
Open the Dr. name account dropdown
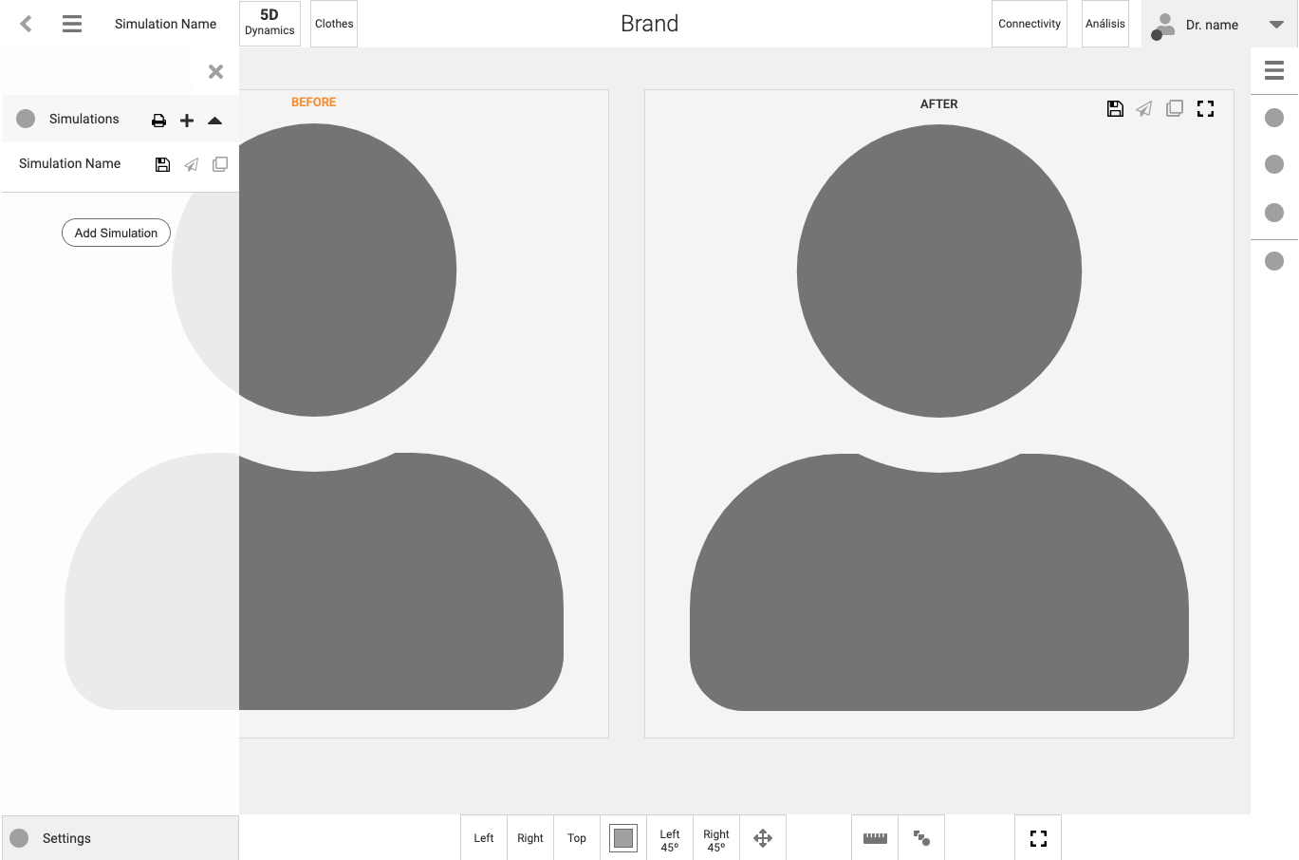point(1276,25)
